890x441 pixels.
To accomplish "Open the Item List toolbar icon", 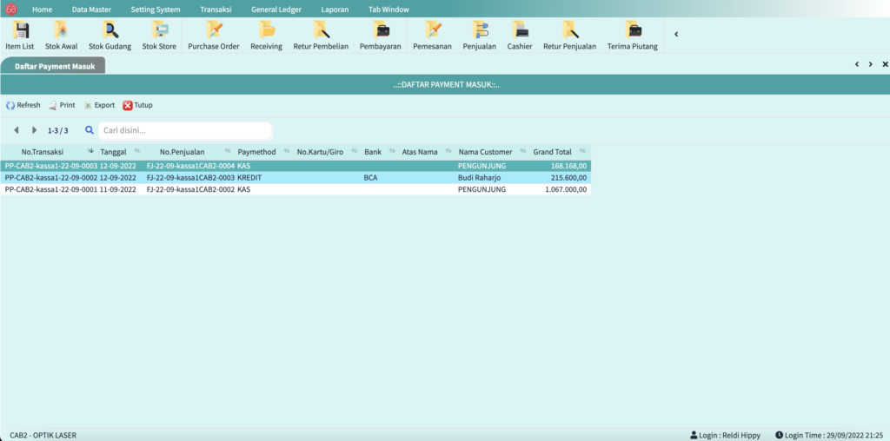I will coord(19,35).
